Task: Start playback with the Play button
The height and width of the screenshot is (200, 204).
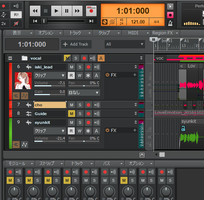Action: [x=56, y=11]
